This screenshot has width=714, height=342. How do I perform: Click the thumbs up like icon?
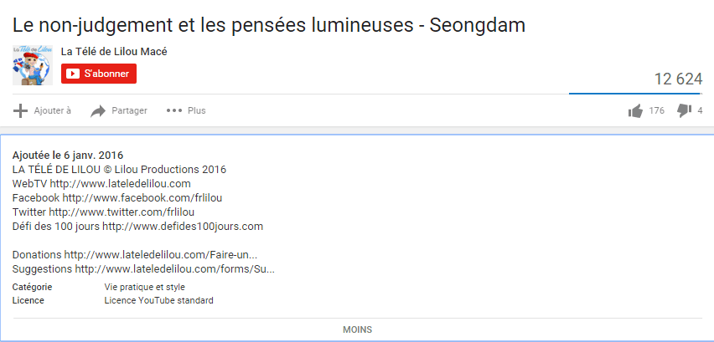click(635, 111)
